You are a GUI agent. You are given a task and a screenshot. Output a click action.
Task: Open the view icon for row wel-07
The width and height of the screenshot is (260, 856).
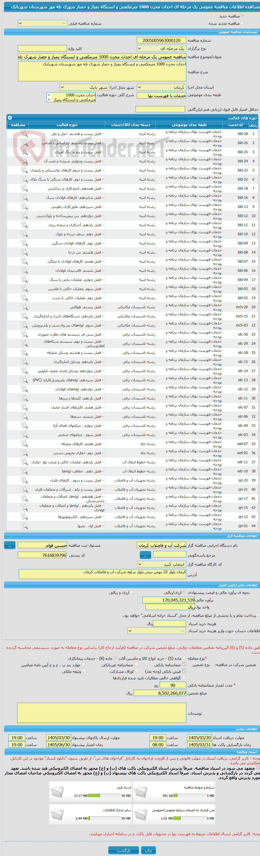(24, 444)
